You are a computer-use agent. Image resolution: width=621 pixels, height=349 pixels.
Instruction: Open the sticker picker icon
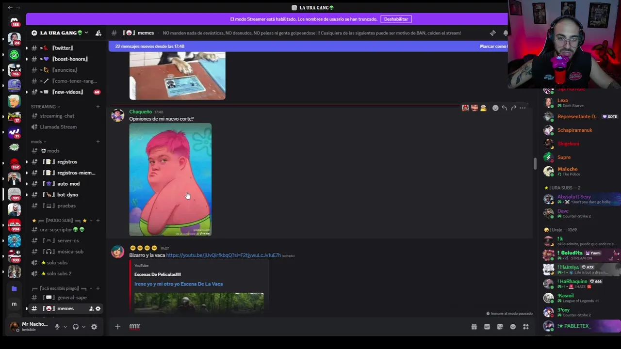(x=500, y=327)
